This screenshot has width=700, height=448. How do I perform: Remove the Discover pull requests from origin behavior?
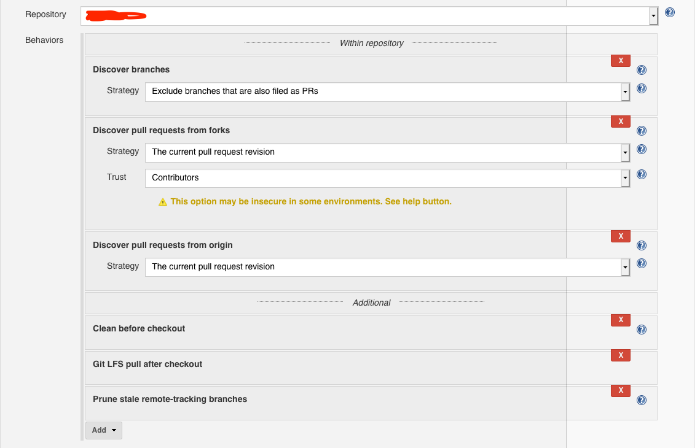(620, 236)
